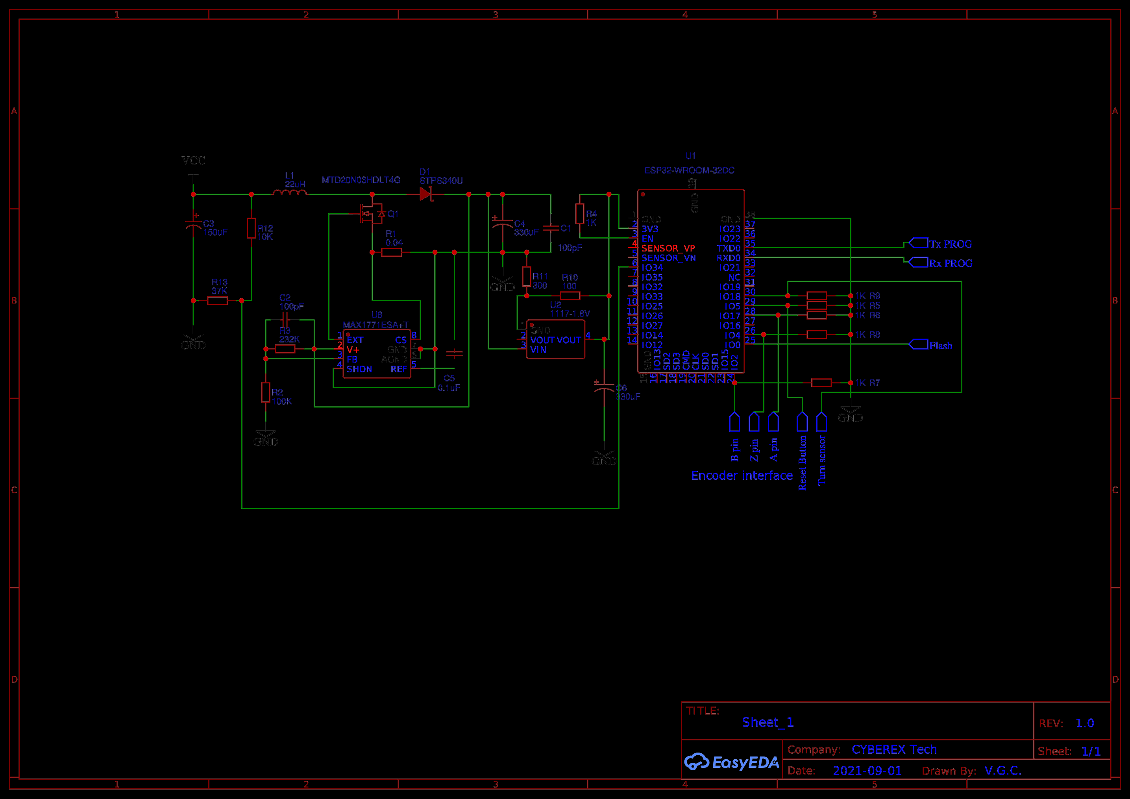1130x799 pixels.
Task: Click the 'Sheet_1' title text
Action: [768, 722]
